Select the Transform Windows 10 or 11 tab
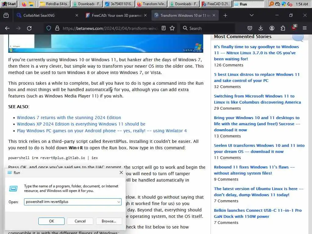Image resolution: width=312 pixels, height=234 pixels. pos(185,15)
